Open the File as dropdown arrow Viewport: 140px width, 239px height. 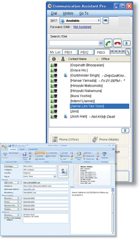point(55,176)
